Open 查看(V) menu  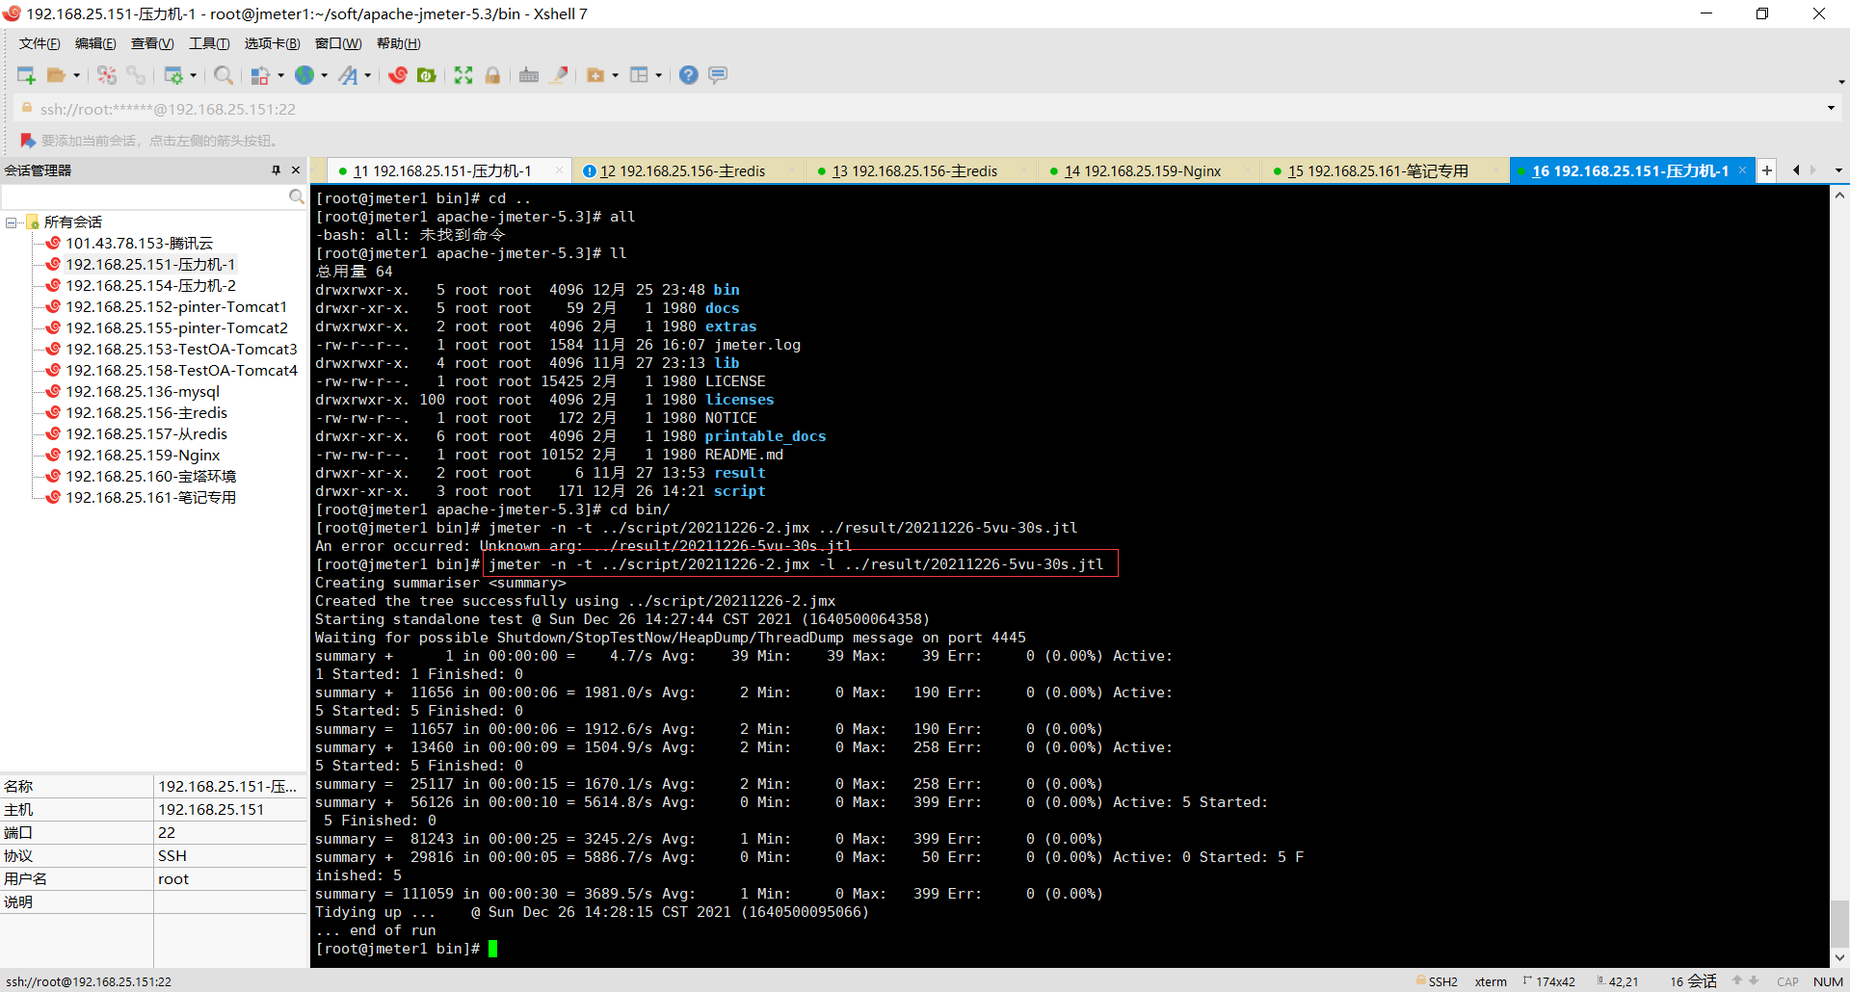pos(152,43)
